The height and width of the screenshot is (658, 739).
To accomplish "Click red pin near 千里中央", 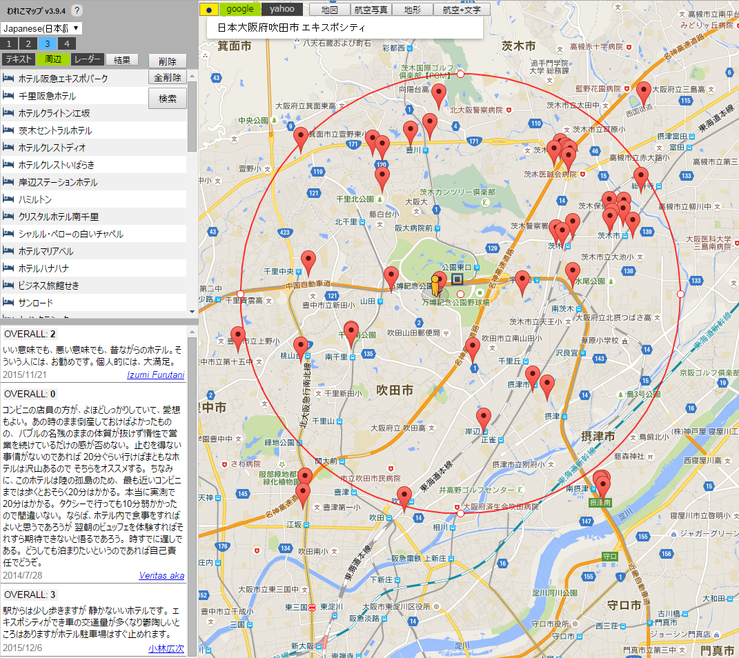I will click(308, 262).
